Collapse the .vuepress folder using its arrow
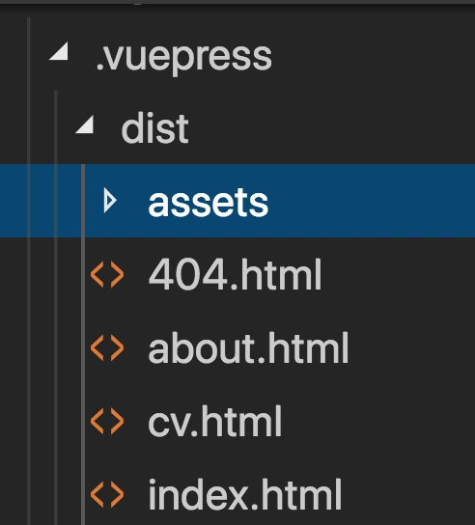The width and height of the screenshot is (475, 525). click(x=59, y=51)
